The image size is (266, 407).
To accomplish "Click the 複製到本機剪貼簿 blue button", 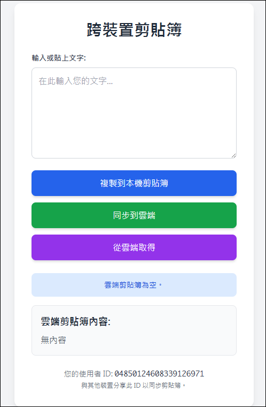I will (x=134, y=183).
